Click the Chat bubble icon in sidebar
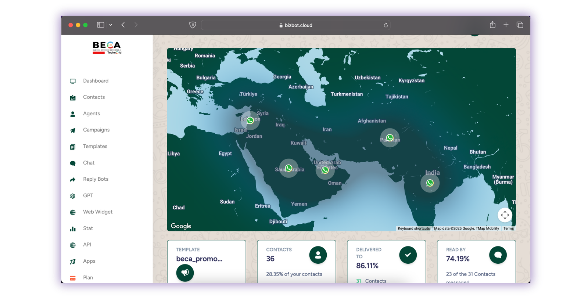This screenshot has width=588, height=299. tap(73, 163)
